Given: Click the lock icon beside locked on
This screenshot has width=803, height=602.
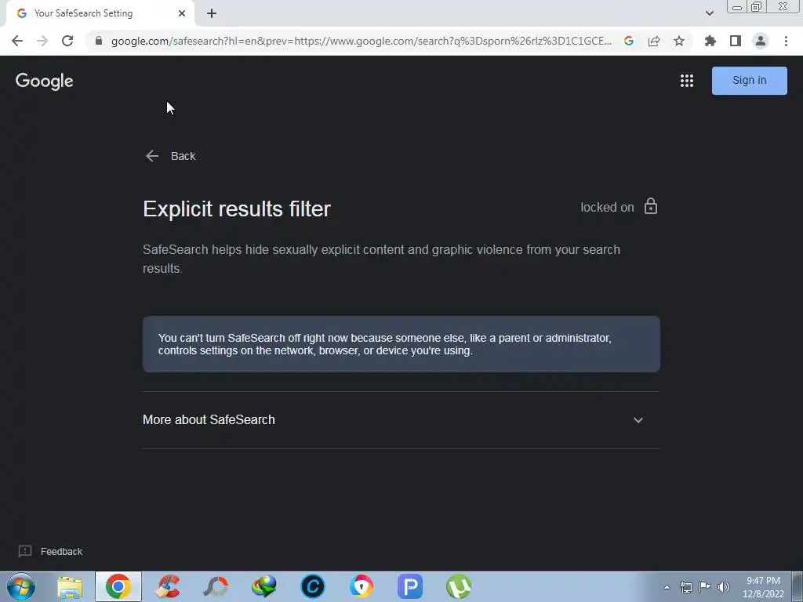Looking at the screenshot, I should [650, 206].
